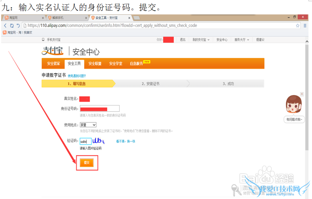Click the address bar URL

pos(112,26)
